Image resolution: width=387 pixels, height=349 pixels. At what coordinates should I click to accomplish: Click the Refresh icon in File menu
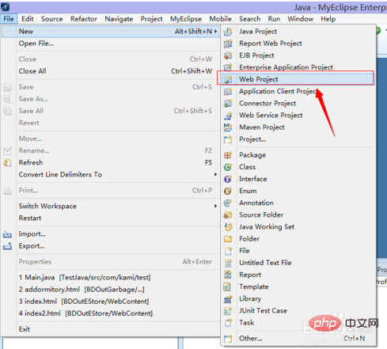[7, 162]
